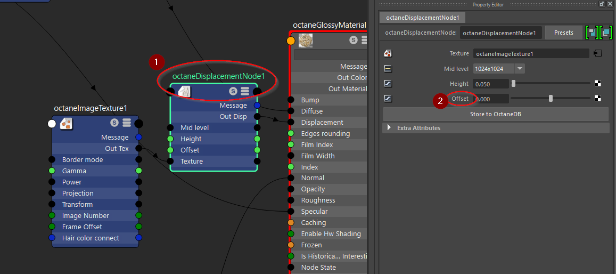
Task: Click the Height row curve icon
Action: (x=388, y=84)
